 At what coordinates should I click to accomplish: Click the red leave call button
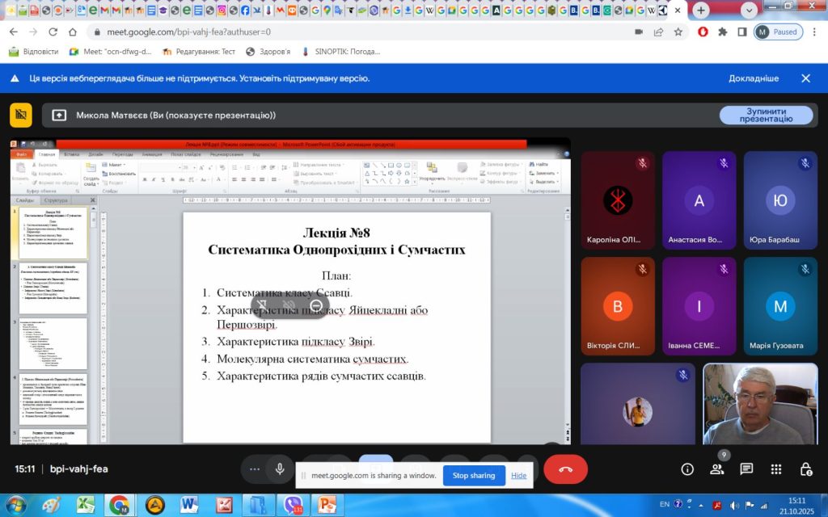pyautogui.click(x=565, y=469)
